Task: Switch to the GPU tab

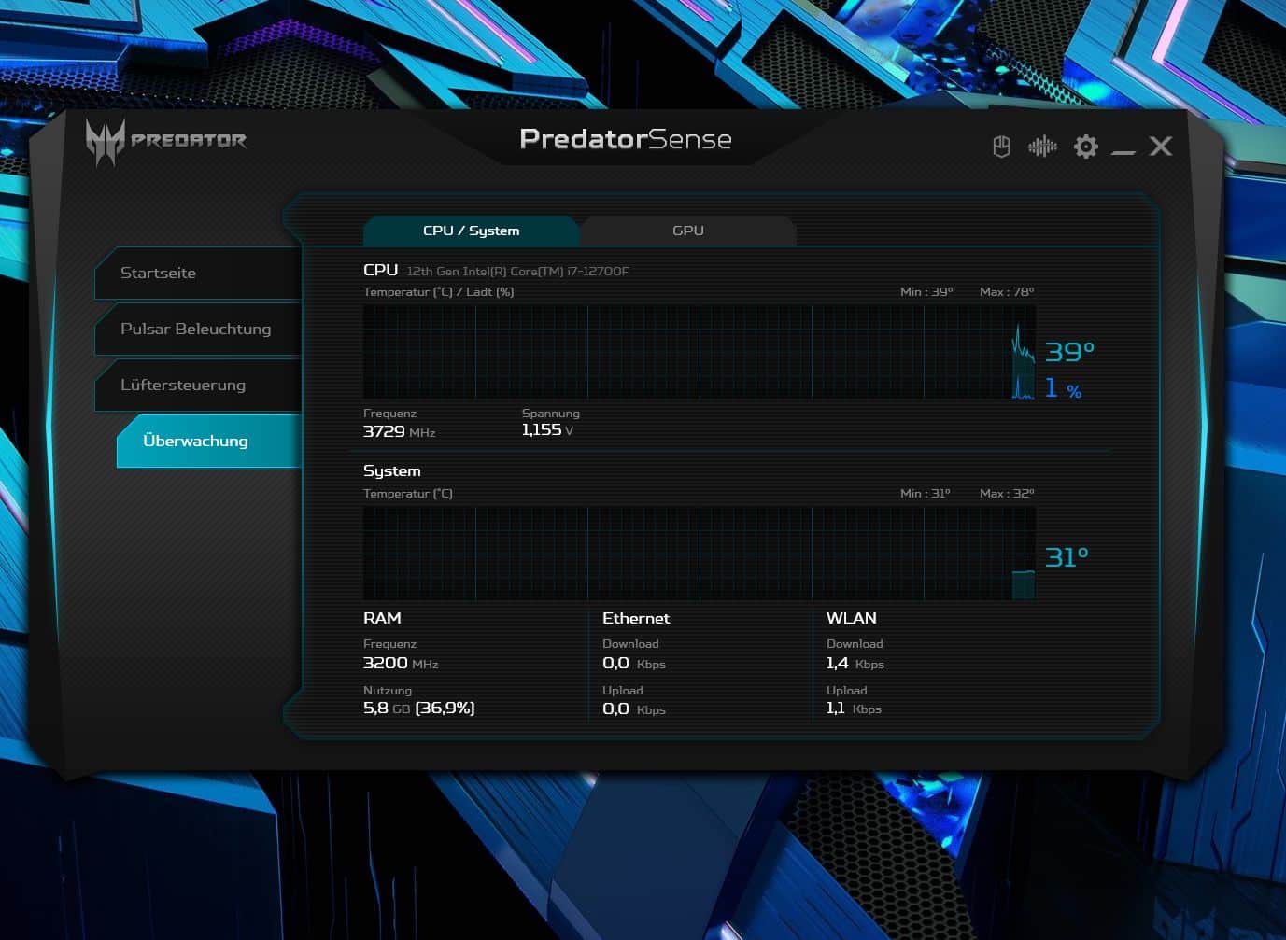Action: 688,231
